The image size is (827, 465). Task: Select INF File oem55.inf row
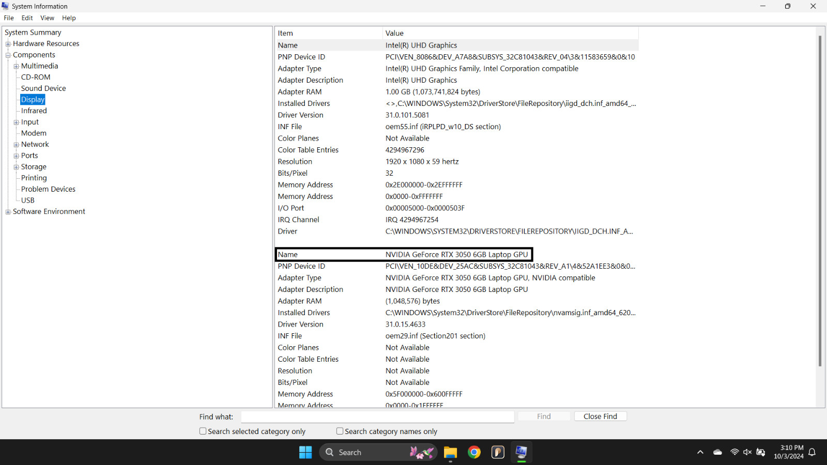tap(457, 127)
